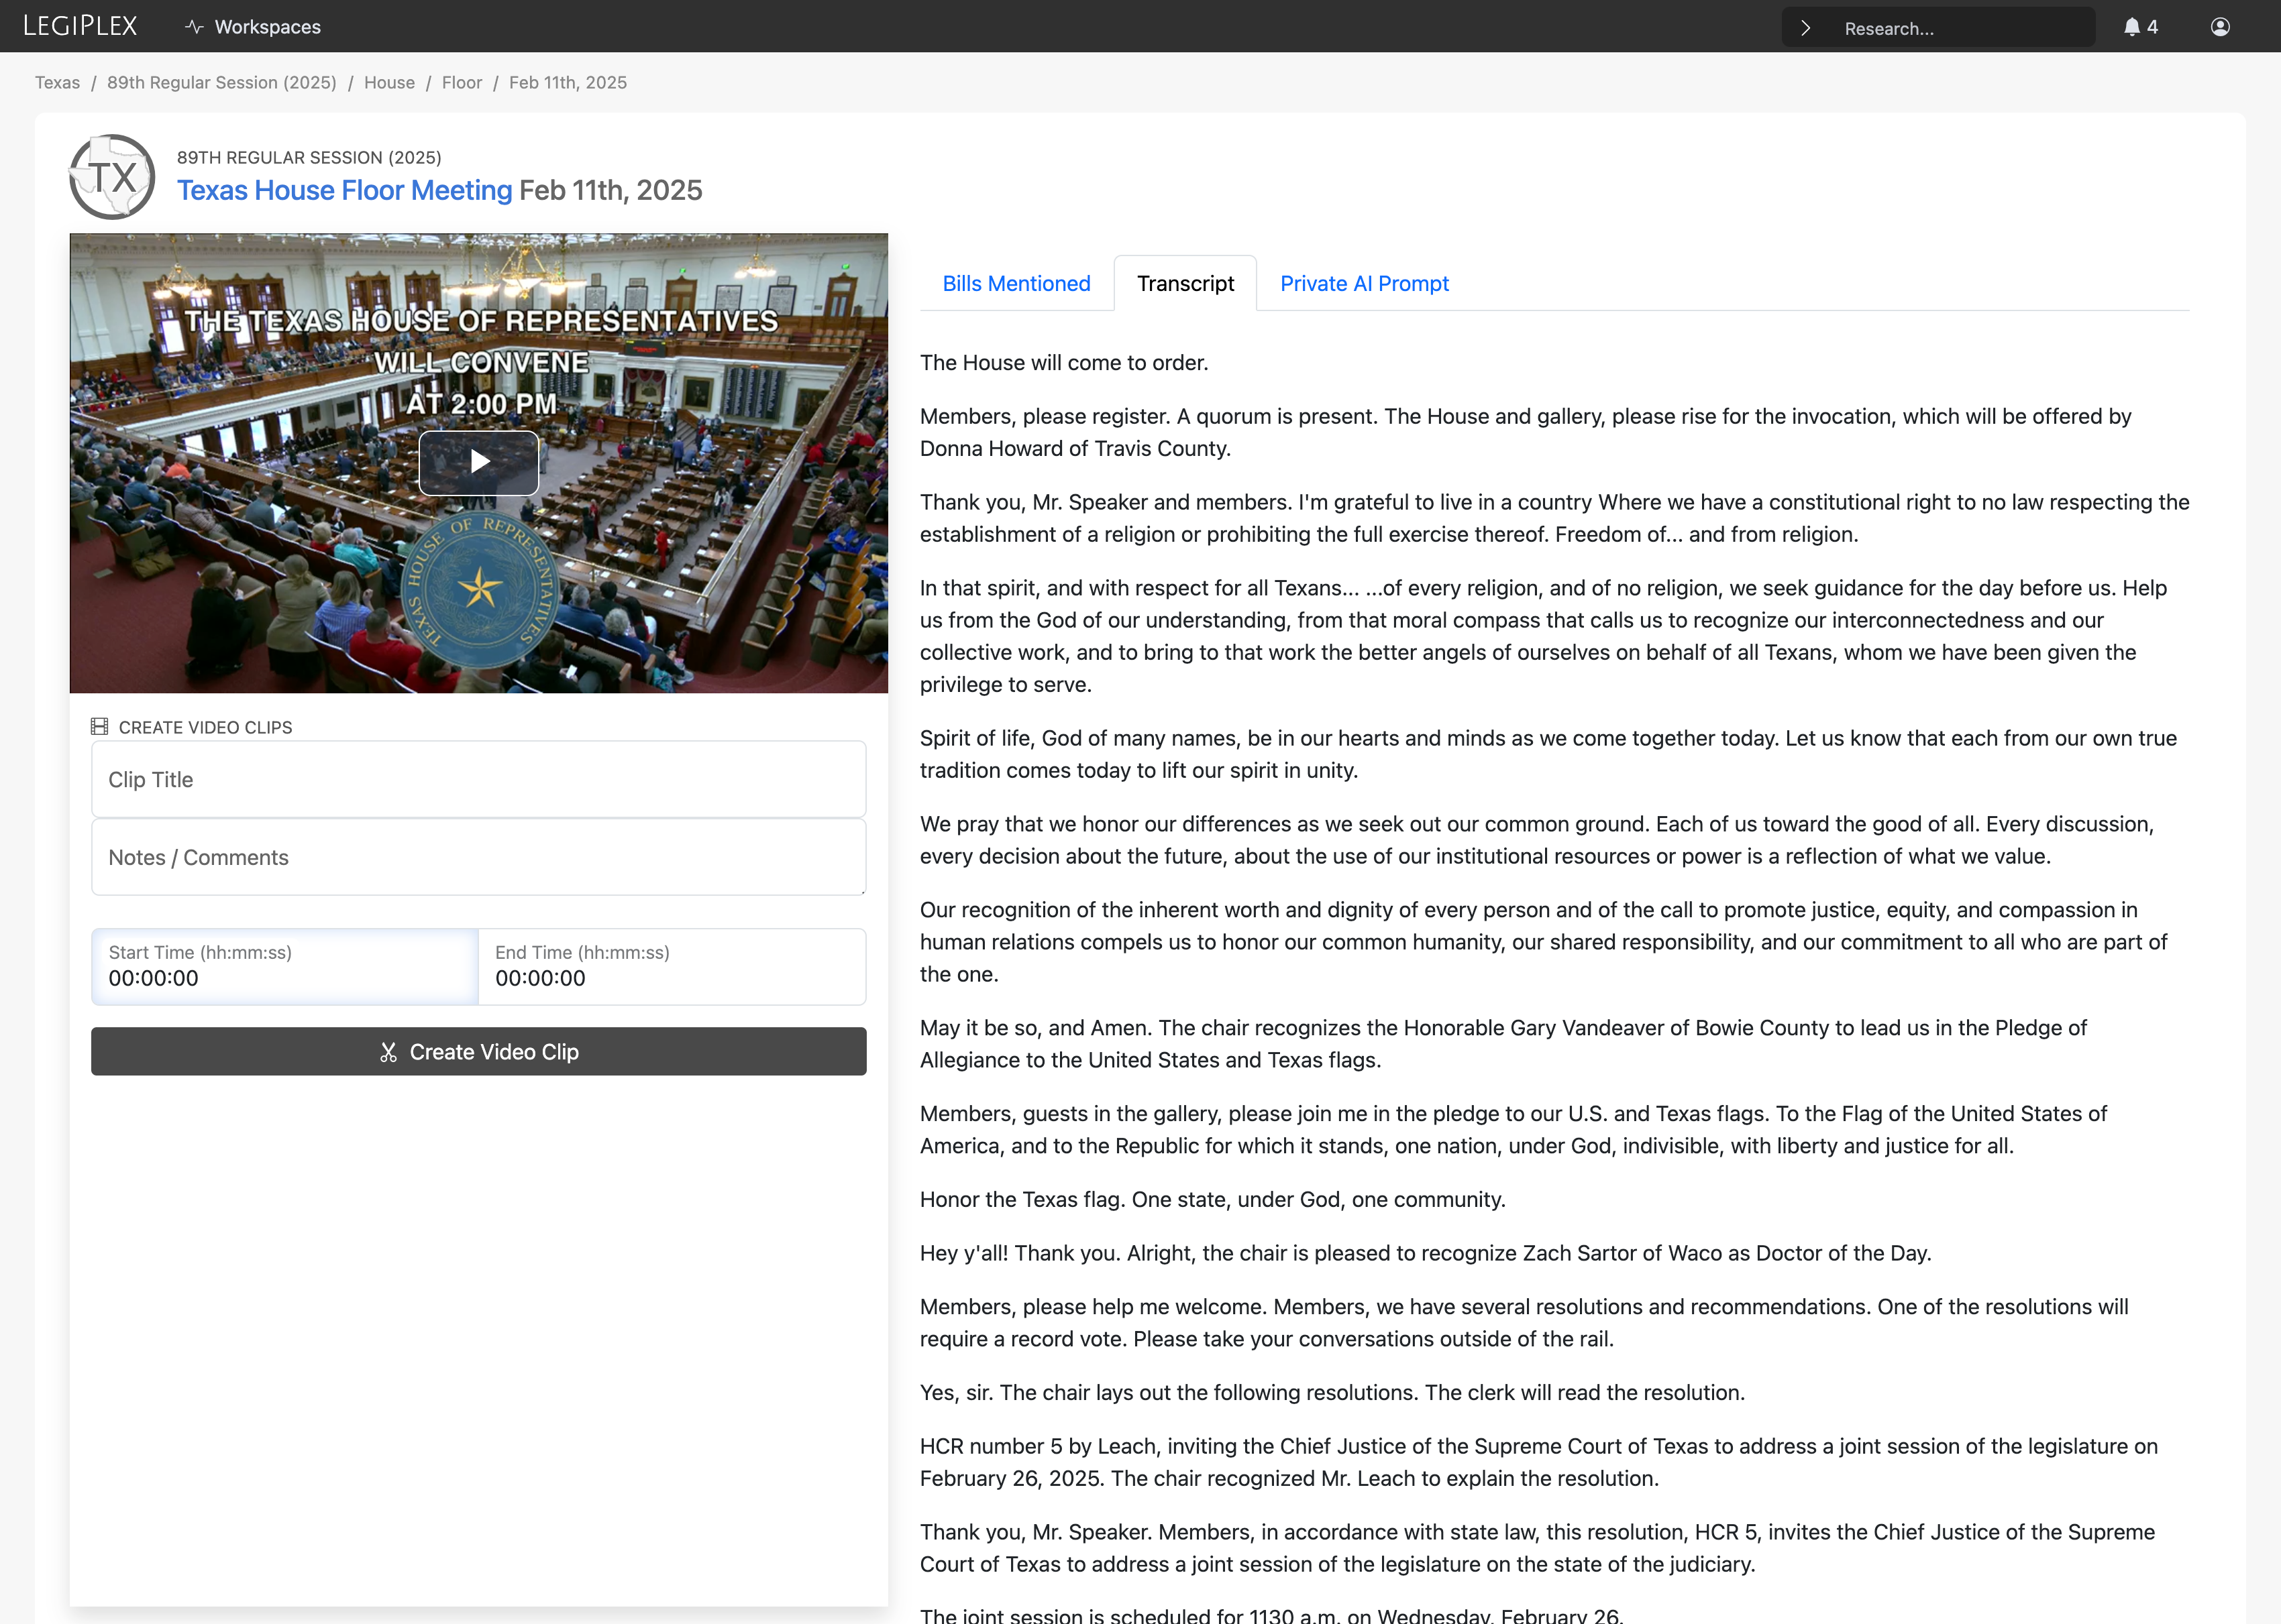Switch to the Bills Mentioned tab
The width and height of the screenshot is (2281, 1624).
(x=1016, y=283)
